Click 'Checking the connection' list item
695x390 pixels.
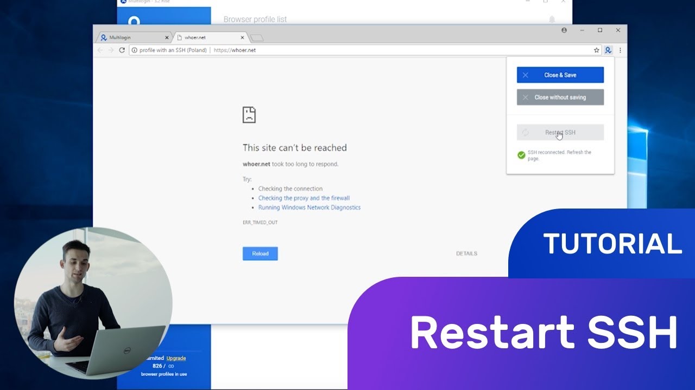click(x=290, y=189)
